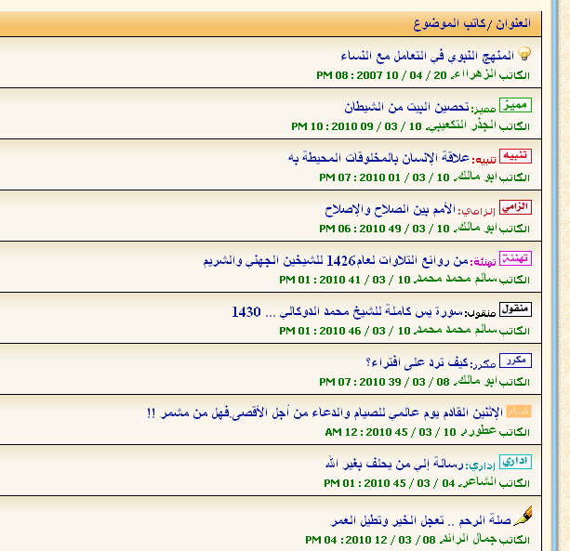Click the pen icon beside صلة الرحم thread
Screen dimensions: 570x551
coord(524,516)
